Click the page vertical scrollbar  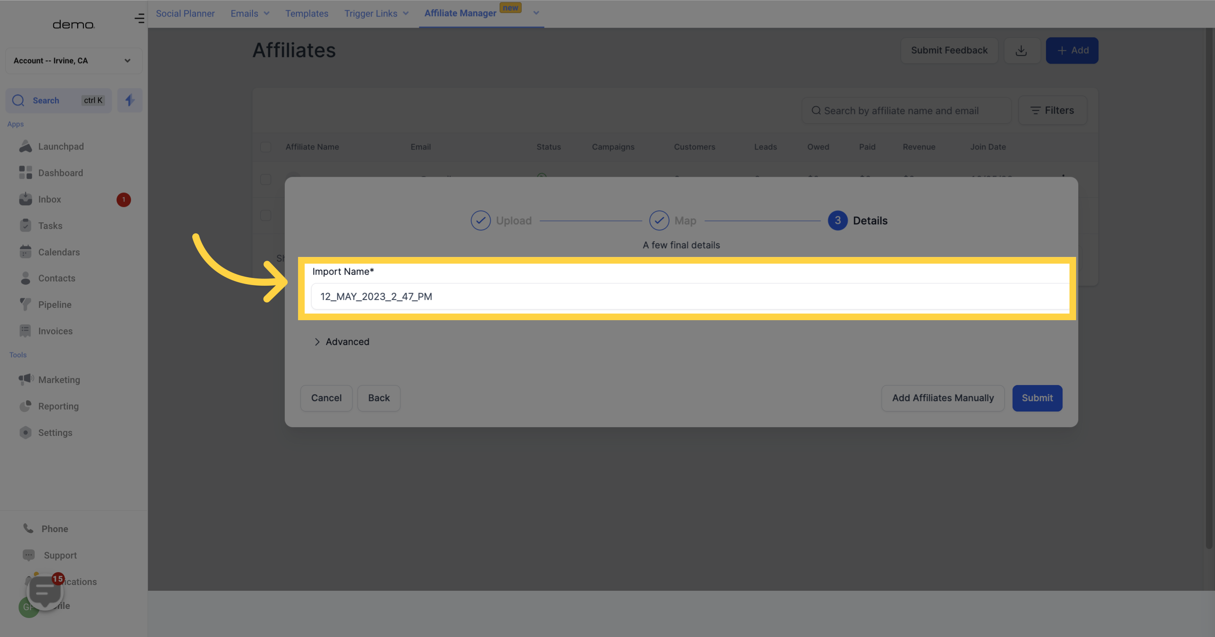(x=1209, y=288)
